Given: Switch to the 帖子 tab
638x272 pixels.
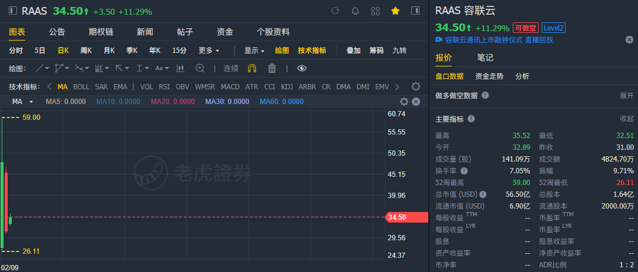Looking at the screenshot, I should coord(184,32).
